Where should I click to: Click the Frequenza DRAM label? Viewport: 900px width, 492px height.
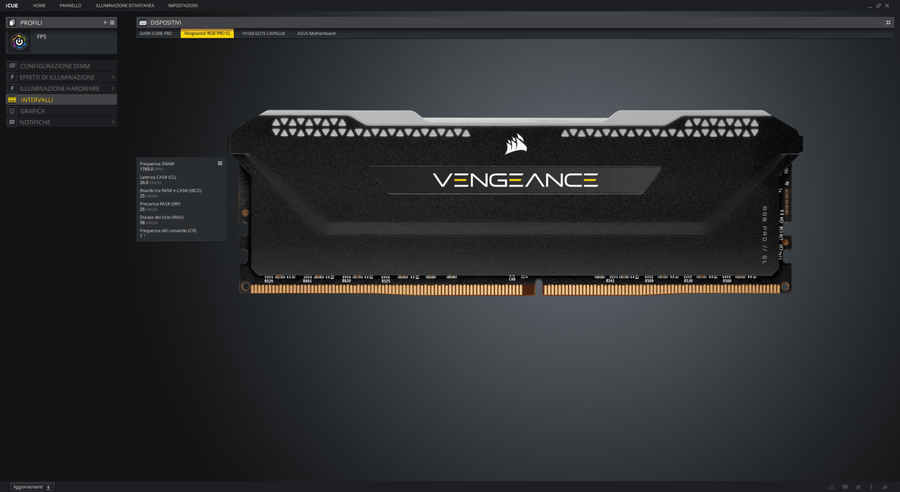pos(156,164)
